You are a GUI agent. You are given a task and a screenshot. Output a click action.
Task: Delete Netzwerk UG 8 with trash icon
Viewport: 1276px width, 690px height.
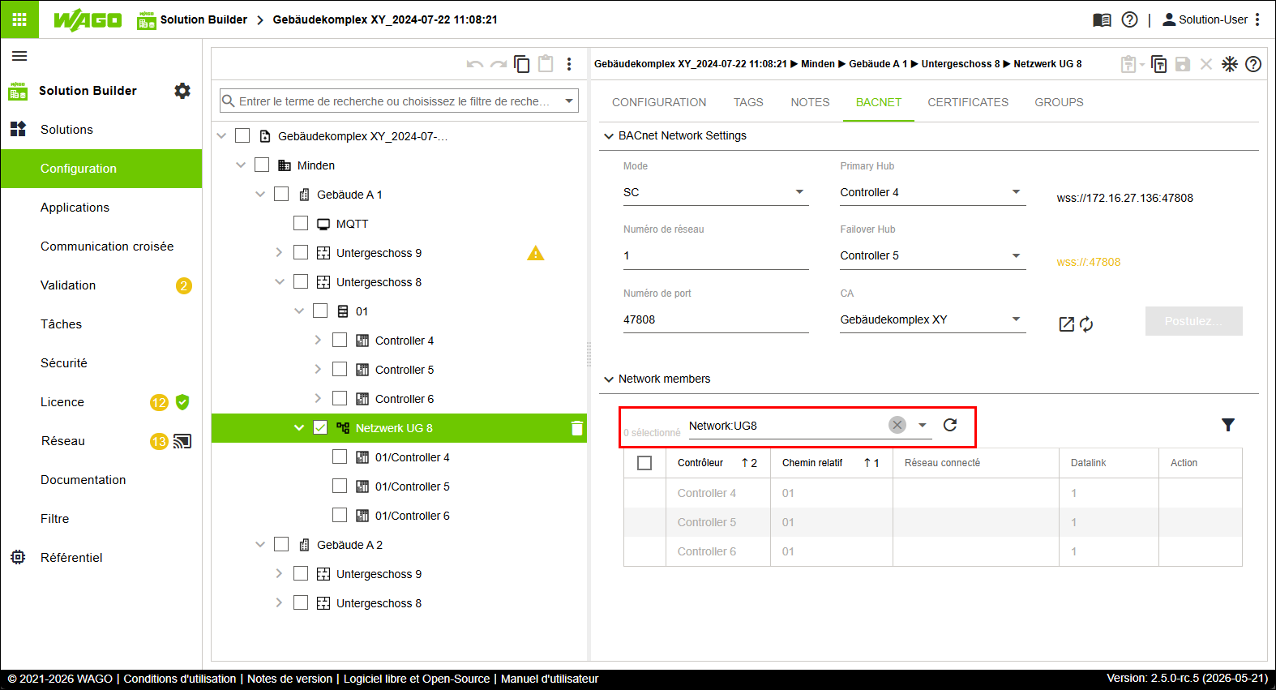point(576,428)
